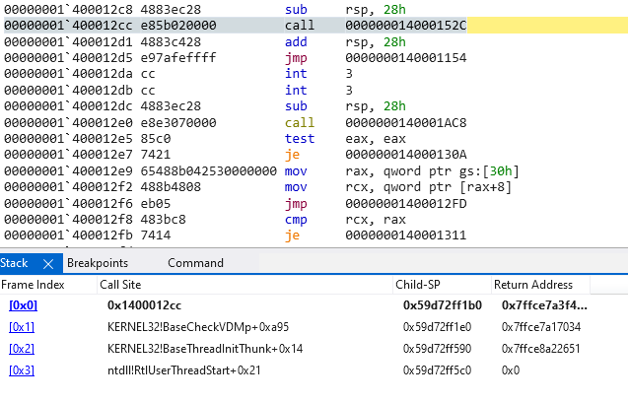Click return address 0x7ffce7a17034
The height and width of the screenshot is (402, 628).
(x=541, y=327)
